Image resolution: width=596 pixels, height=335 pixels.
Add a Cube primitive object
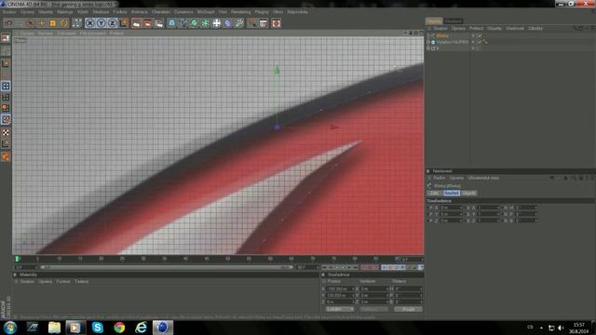click(171, 23)
